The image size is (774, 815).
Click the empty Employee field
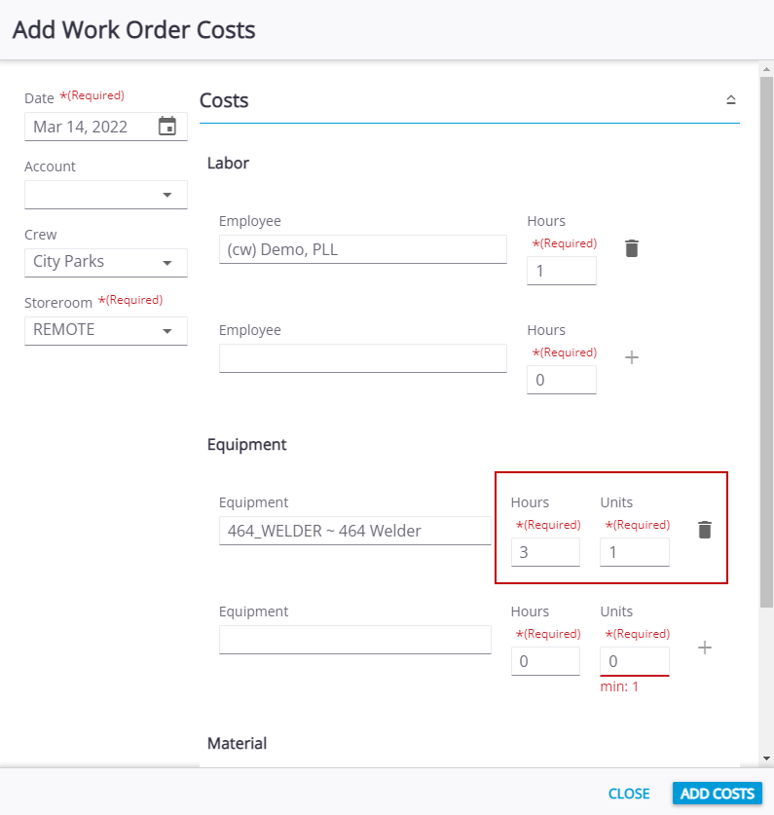(x=363, y=358)
